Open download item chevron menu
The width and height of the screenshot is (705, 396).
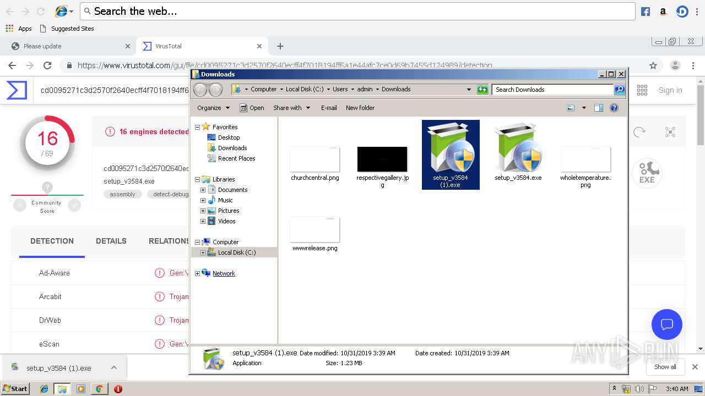(x=114, y=367)
